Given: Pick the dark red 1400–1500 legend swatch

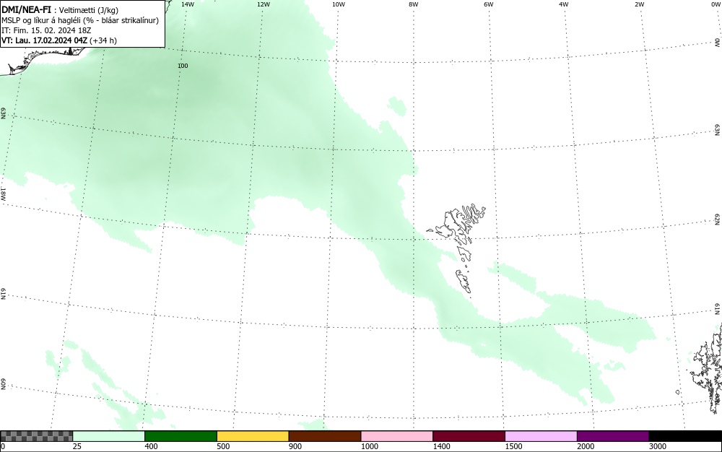Looking at the screenshot, I should coord(469,436).
